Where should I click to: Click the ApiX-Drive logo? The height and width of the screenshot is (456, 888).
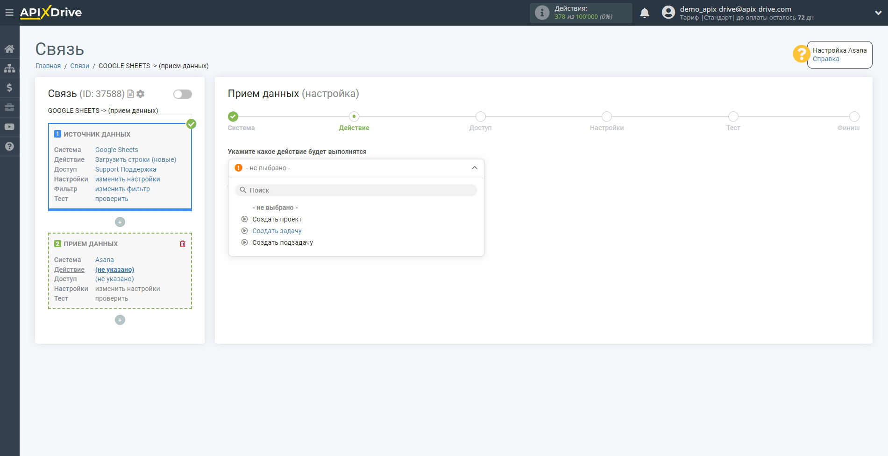(50, 13)
